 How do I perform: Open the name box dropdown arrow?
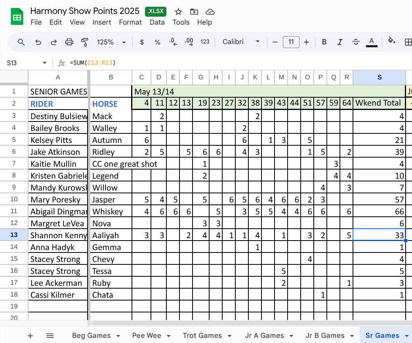(44, 63)
